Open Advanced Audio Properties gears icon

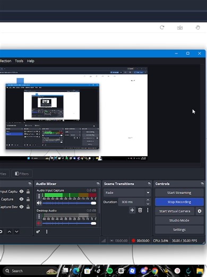(x=38, y=232)
